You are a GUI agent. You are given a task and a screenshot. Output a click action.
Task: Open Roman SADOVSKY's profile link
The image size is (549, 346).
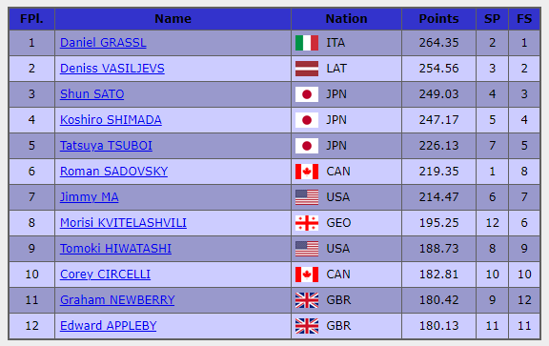coord(113,172)
